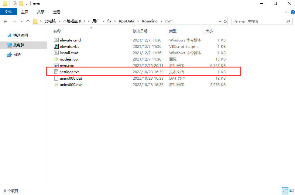Click the VBScript Script type cell
This screenshot has height=195, width=295.
point(184,46)
